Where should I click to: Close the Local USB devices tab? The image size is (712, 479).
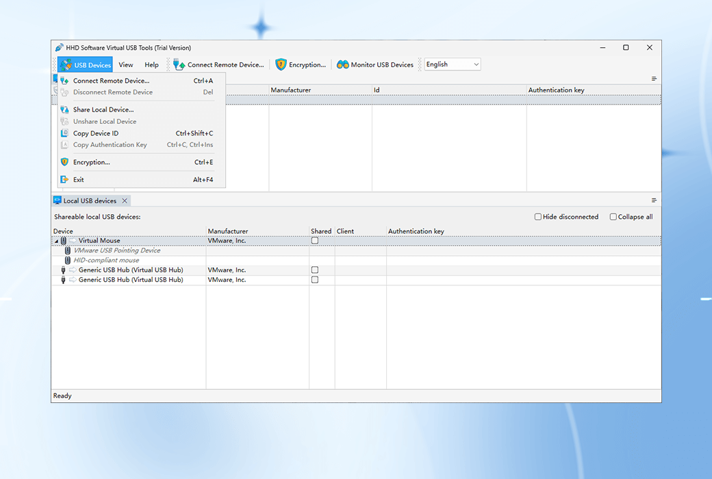124,200
